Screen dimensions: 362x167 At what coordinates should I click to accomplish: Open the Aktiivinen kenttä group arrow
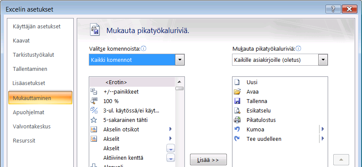point(171,158)
